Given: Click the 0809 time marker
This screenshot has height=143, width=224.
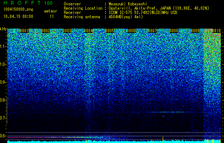Looking at the screenshot, I should click(x=195, y=31).
